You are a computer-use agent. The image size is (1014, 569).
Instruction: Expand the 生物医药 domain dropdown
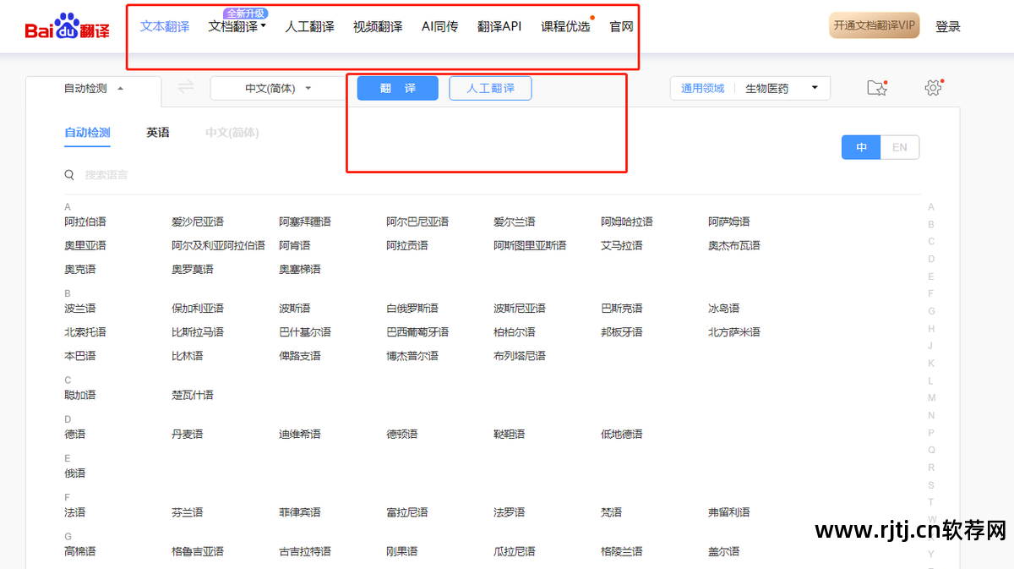[782, 88]
